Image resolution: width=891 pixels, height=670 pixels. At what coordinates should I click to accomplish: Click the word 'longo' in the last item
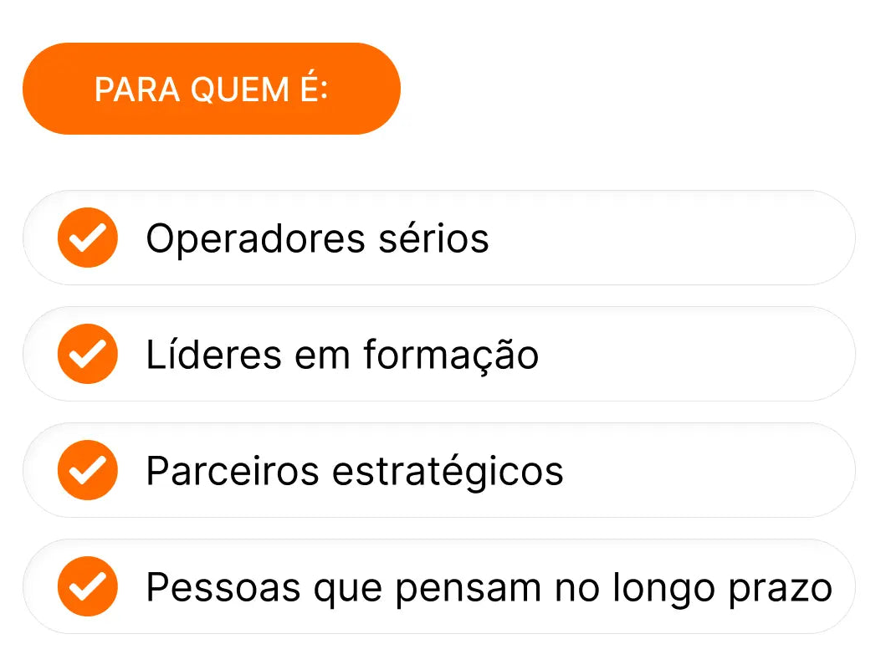point(662,588)
